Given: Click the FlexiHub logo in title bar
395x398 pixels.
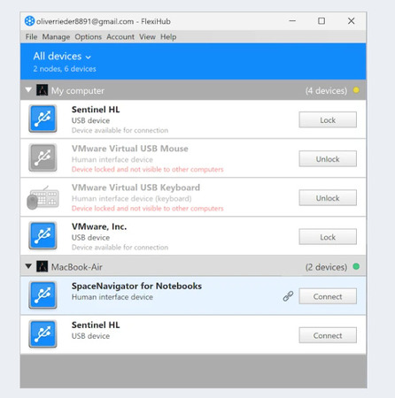Looking at the screenshot, I should click(x=29, y=21).
